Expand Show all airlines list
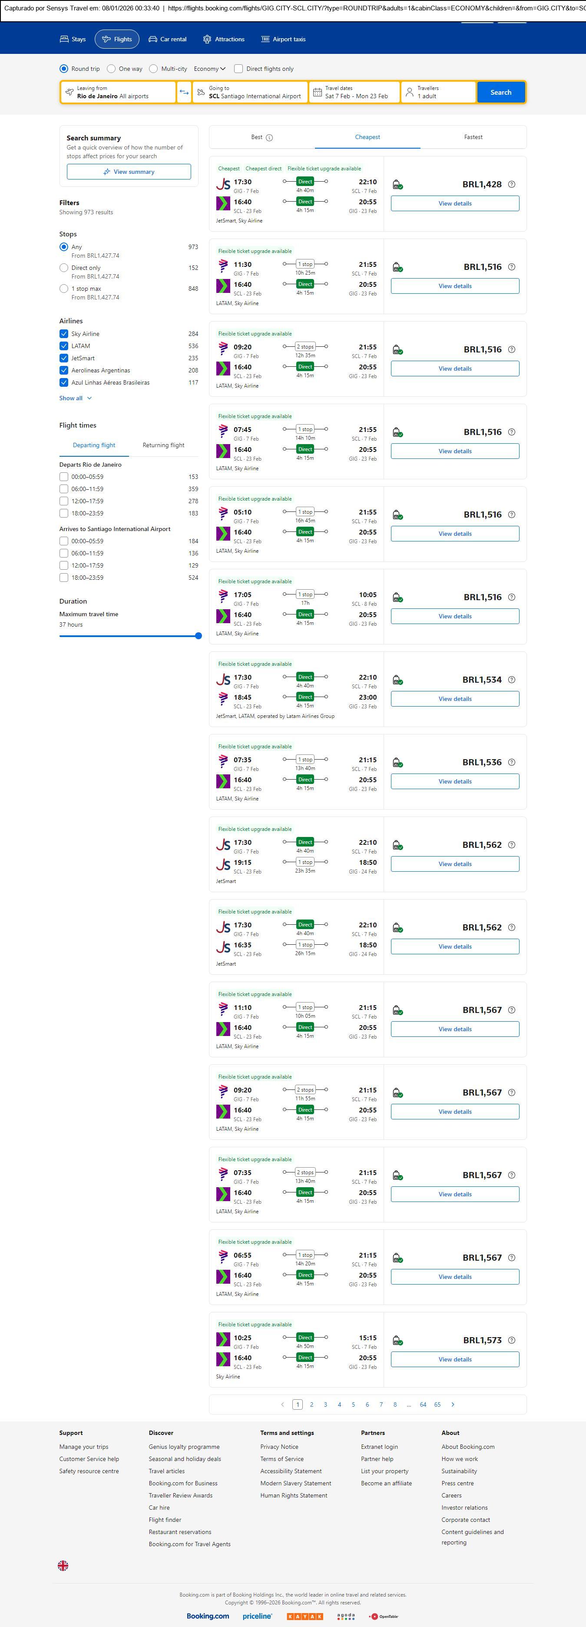 (76, 398)
